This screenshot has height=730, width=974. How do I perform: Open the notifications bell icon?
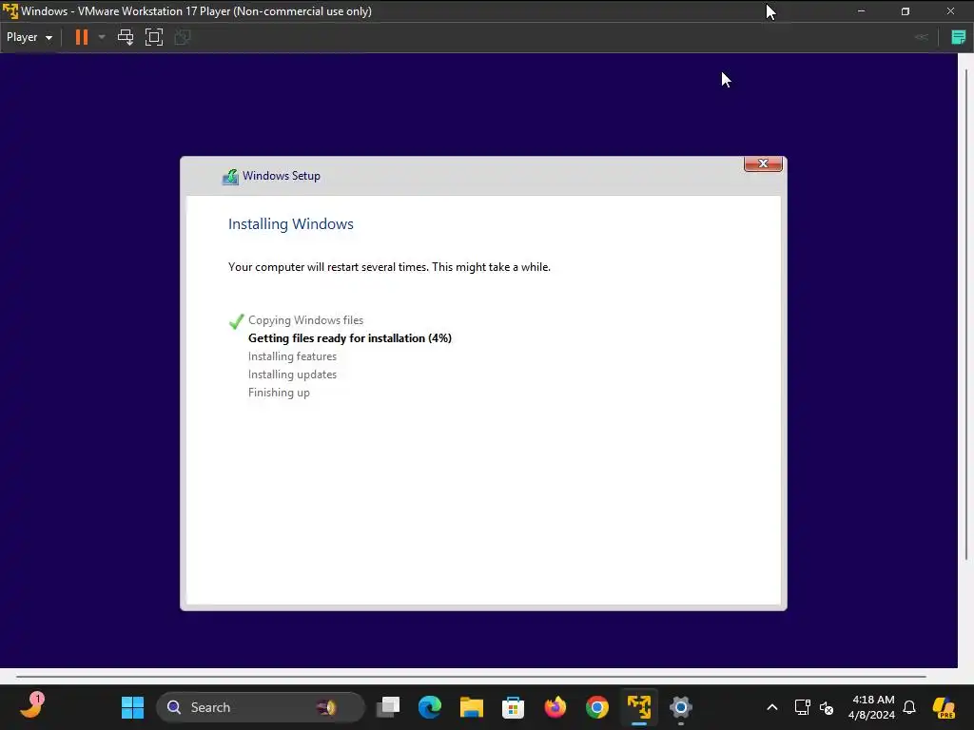click(x=909, y=707)
